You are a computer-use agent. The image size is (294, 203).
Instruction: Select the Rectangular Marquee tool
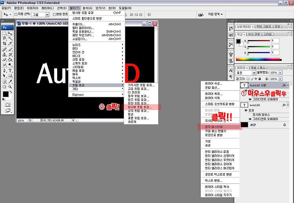(x=4, y=33)
